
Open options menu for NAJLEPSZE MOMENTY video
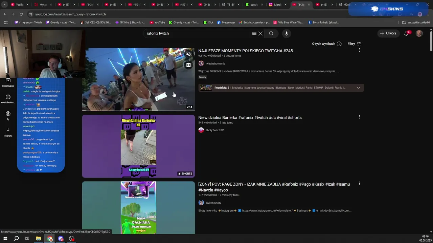359,50
